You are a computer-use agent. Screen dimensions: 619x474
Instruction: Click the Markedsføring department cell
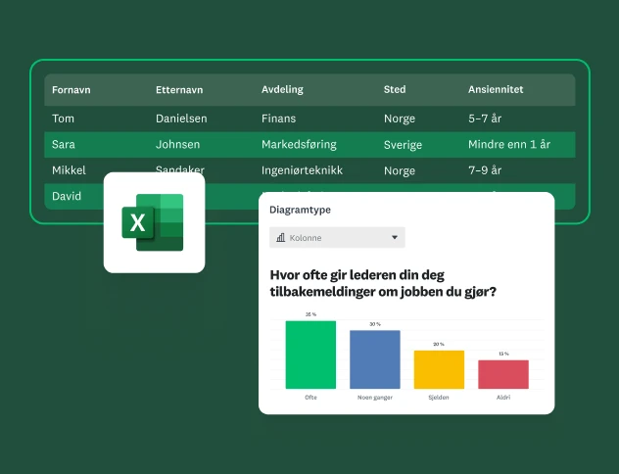[x=299, y=144]
